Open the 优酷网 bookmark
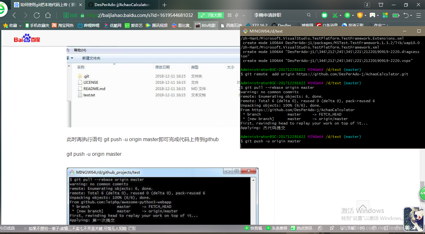425x234 pixels. tap(113, 25)
